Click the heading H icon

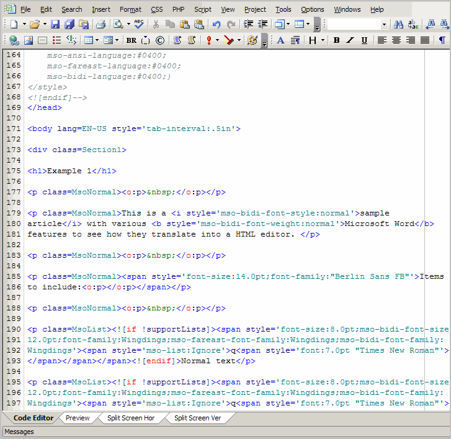[313, 40]
